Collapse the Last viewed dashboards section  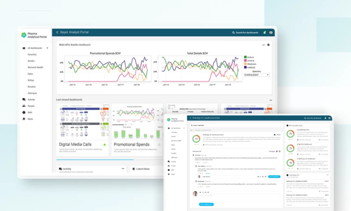click(271, 100)
